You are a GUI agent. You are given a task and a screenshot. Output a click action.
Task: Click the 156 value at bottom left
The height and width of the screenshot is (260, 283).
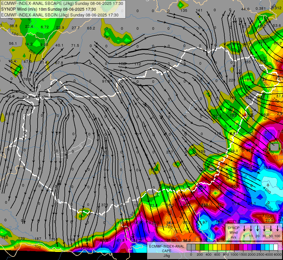coord(5,238)
